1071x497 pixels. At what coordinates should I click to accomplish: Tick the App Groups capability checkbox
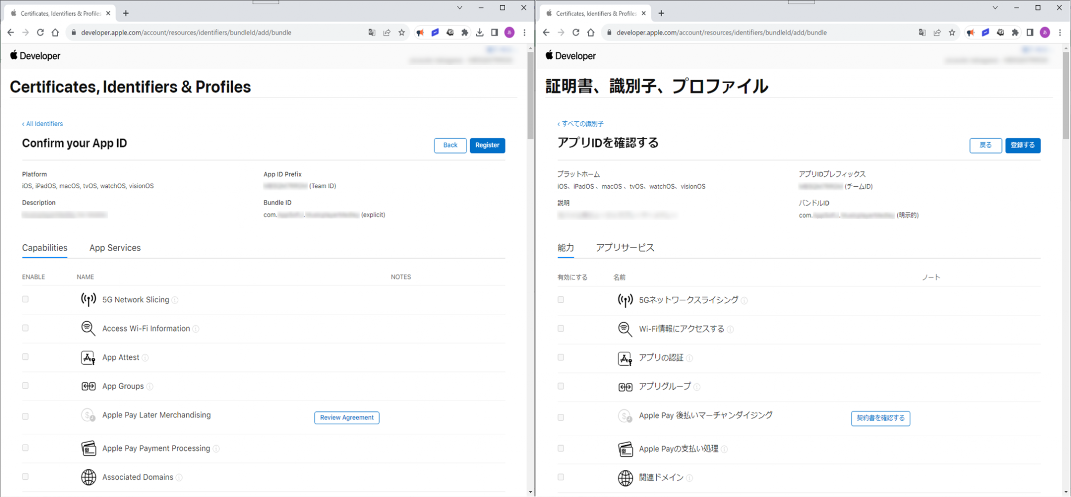(25, 386)
